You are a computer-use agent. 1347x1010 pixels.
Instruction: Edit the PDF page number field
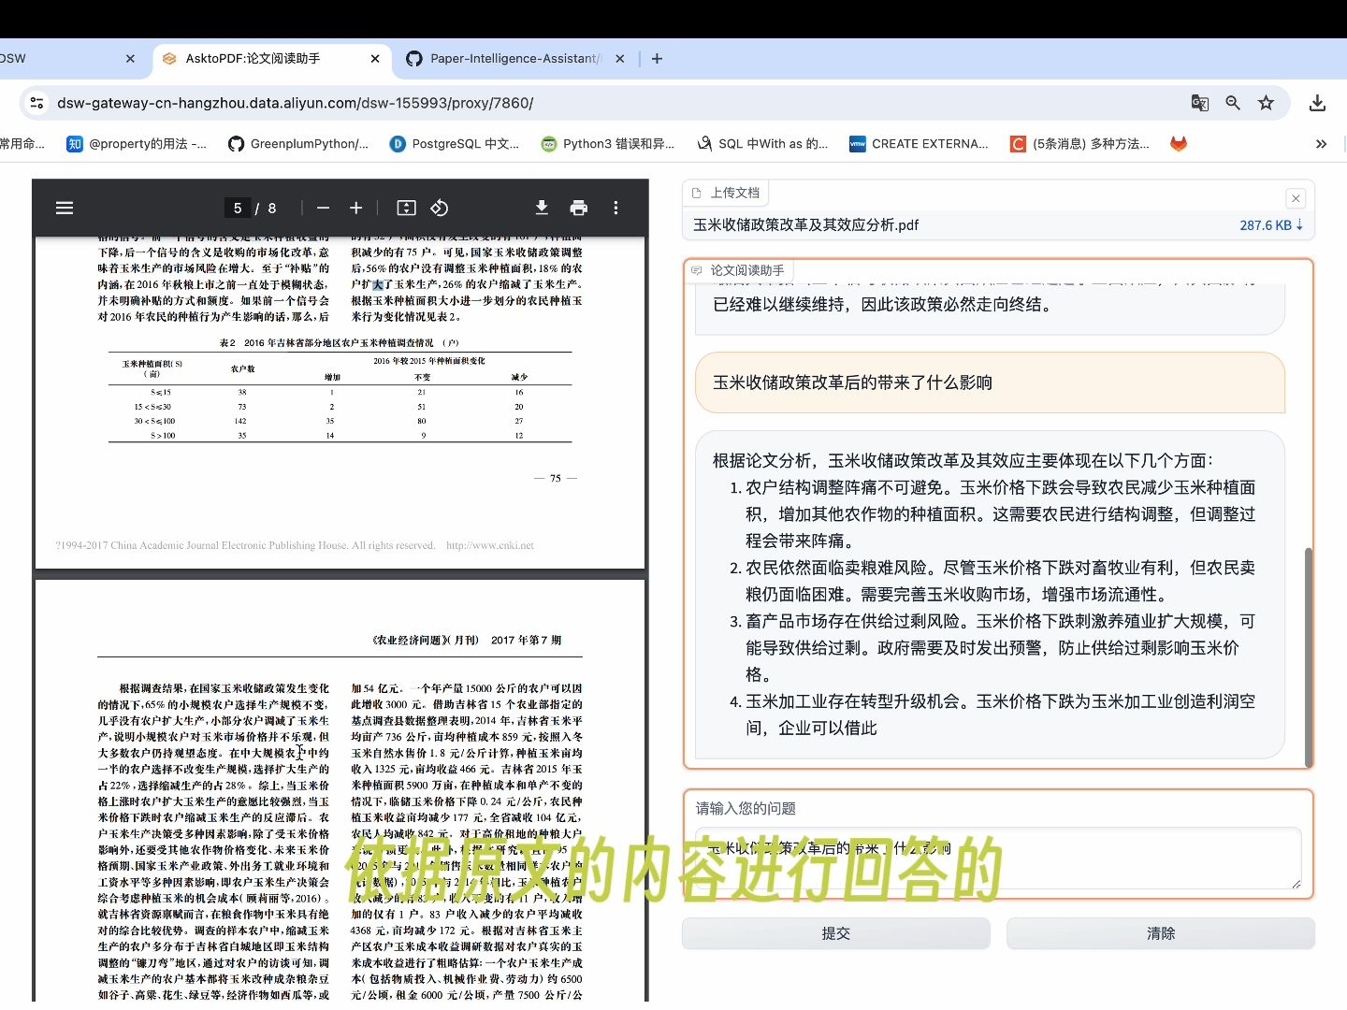[238, 208]
